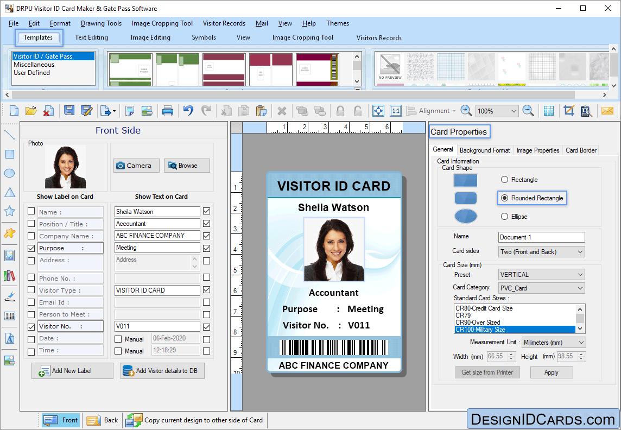621x430 pixels.
Task: Select the Ellipse drawing tool
Action: (10, 173)
